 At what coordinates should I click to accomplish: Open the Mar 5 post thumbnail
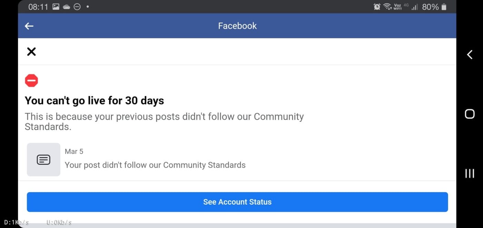tap(43, 160)
